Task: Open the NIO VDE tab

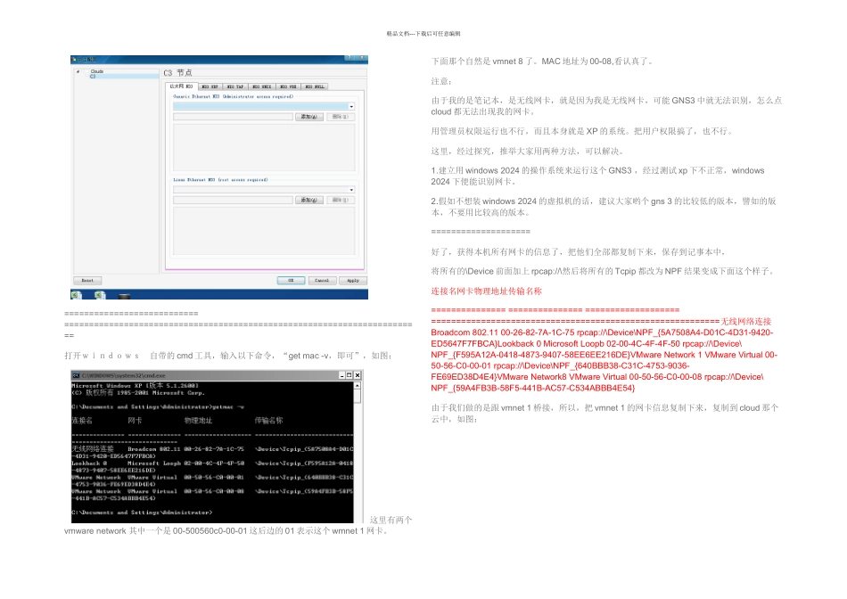Action: pos(288,86)
